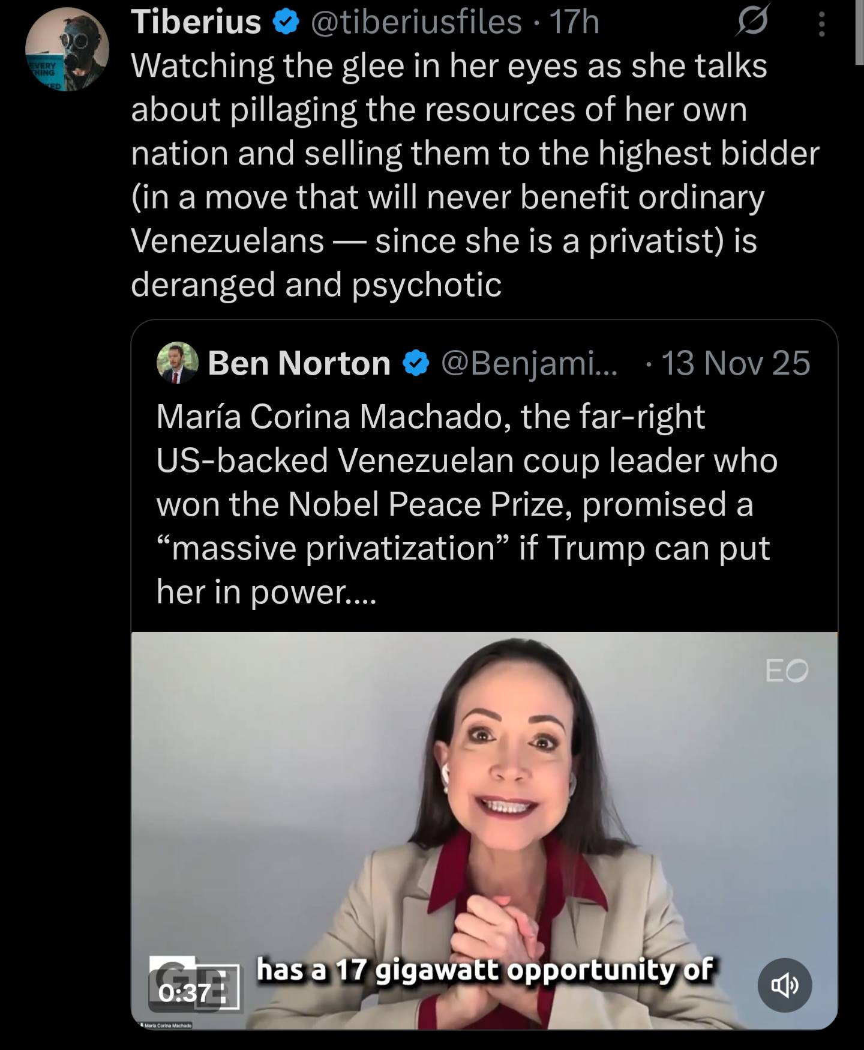
Task: Open Ben Norton's display name
Action: (299, 363)
